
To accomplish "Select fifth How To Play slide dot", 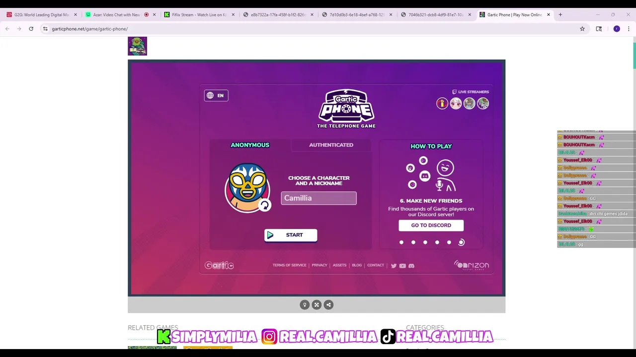I will (449, 242).
